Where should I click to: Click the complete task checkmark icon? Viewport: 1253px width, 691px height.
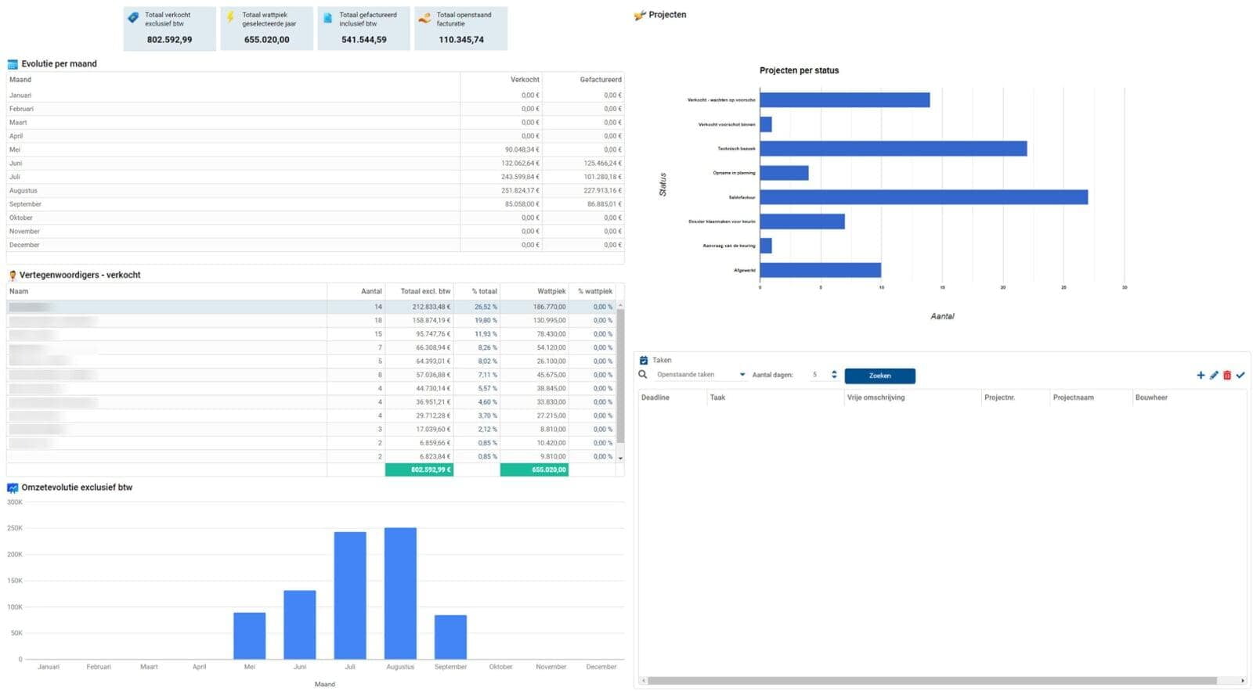point(1240,376)
